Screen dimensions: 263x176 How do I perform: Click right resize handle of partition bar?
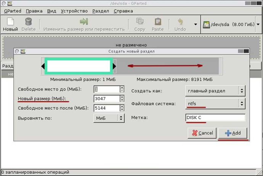click(114, 67)
